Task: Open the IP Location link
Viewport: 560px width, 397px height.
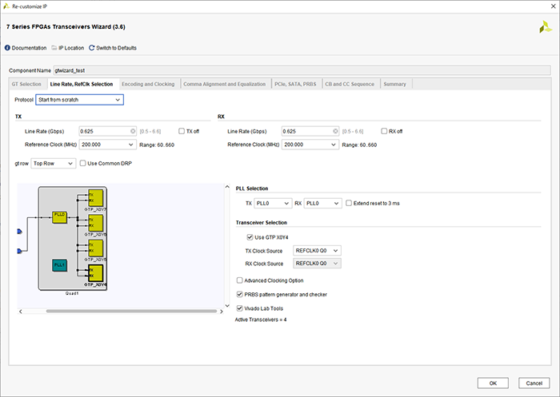Action: click(71, 48)
